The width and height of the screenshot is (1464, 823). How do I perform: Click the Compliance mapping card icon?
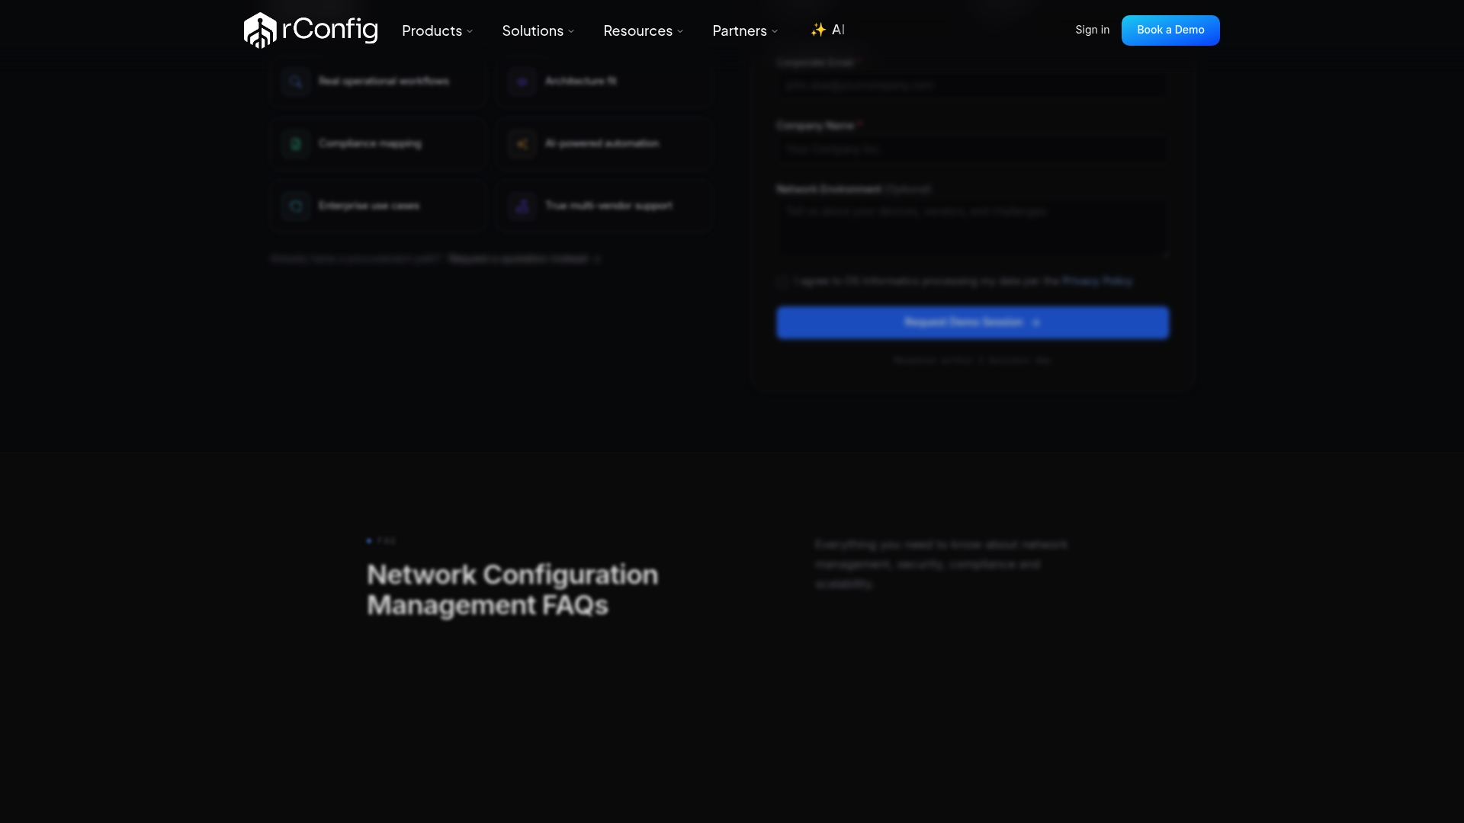(x=296, y=144)
